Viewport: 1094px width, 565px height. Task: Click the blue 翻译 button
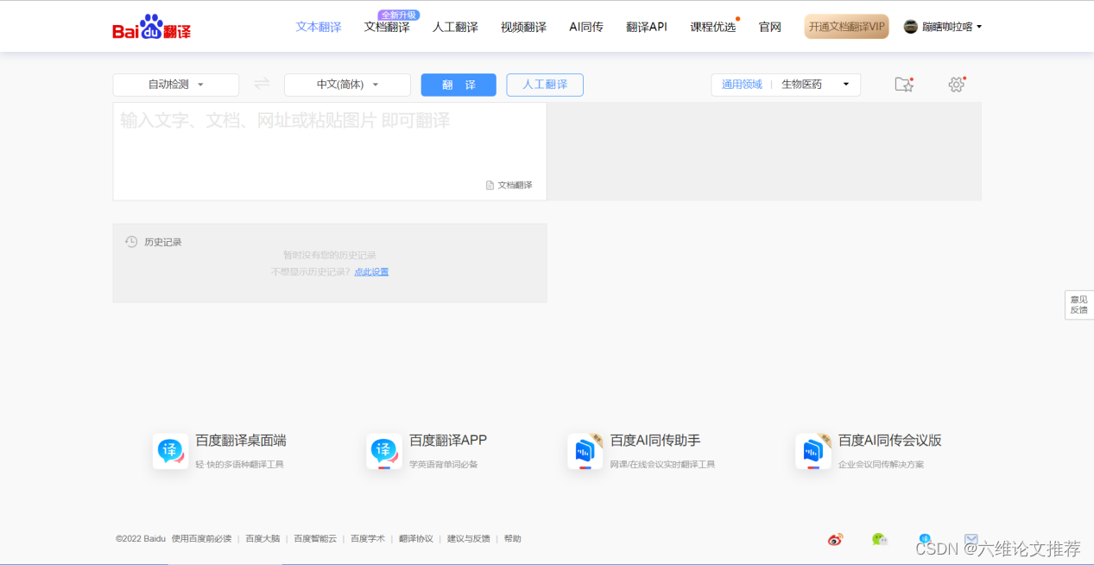pos(458,85)
